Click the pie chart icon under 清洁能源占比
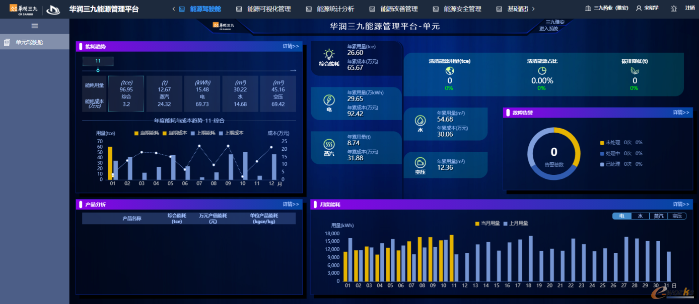Screen dimensions: 699x304 [x=542, y=71]
